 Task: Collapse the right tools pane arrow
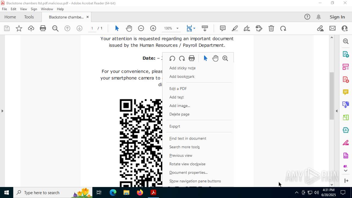(337, 111)
